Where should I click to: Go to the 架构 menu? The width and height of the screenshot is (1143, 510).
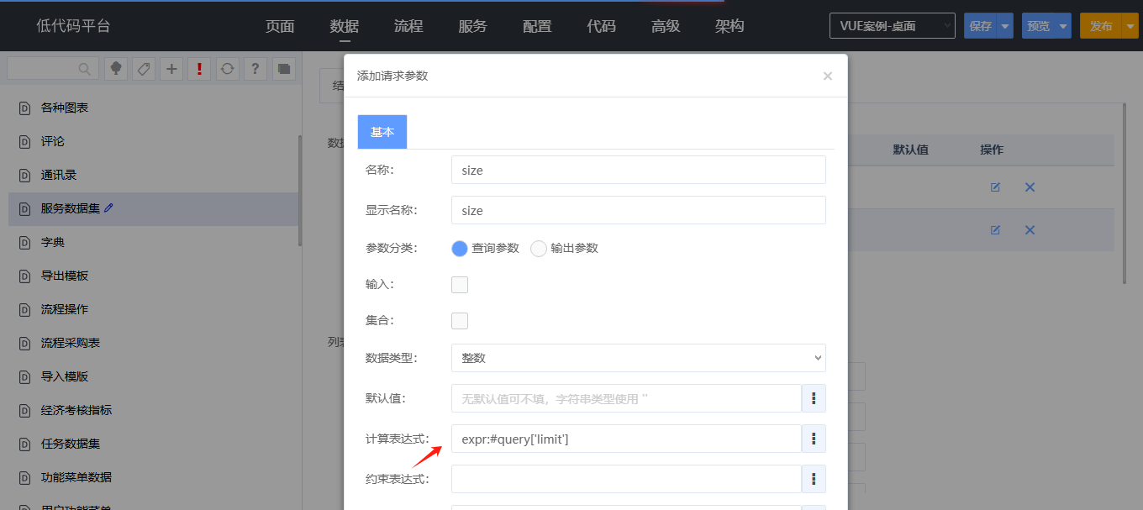pyautogui.click(x=730, y=26)
